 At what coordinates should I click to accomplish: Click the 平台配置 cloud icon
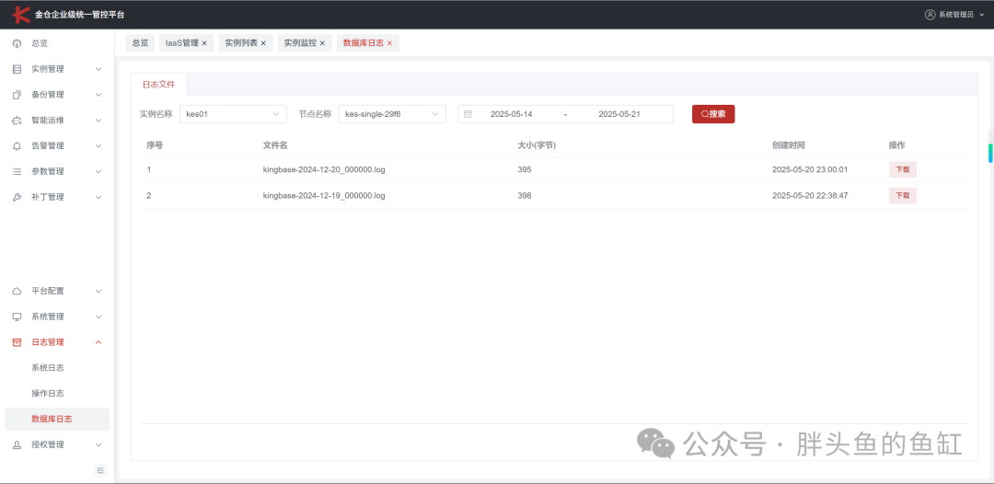(17, 292)
